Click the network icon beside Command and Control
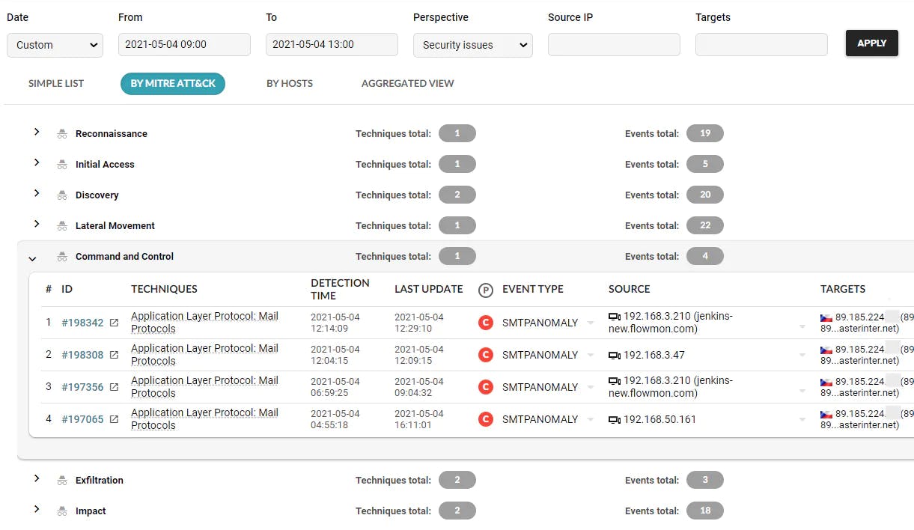914x530 pixels. click(61, 256)
